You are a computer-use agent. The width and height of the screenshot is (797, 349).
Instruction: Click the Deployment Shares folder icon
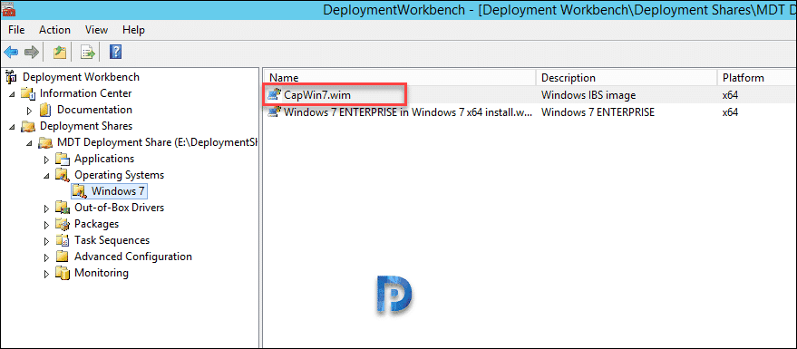click(27, 127)
